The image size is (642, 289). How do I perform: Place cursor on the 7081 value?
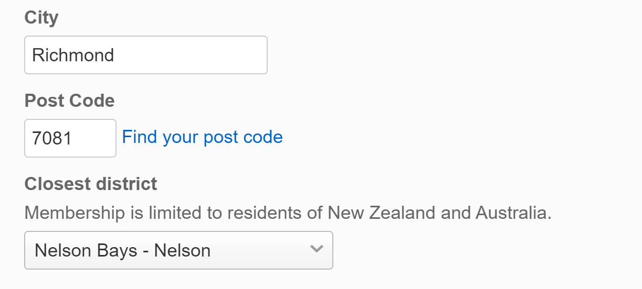[x=52, y=138]
